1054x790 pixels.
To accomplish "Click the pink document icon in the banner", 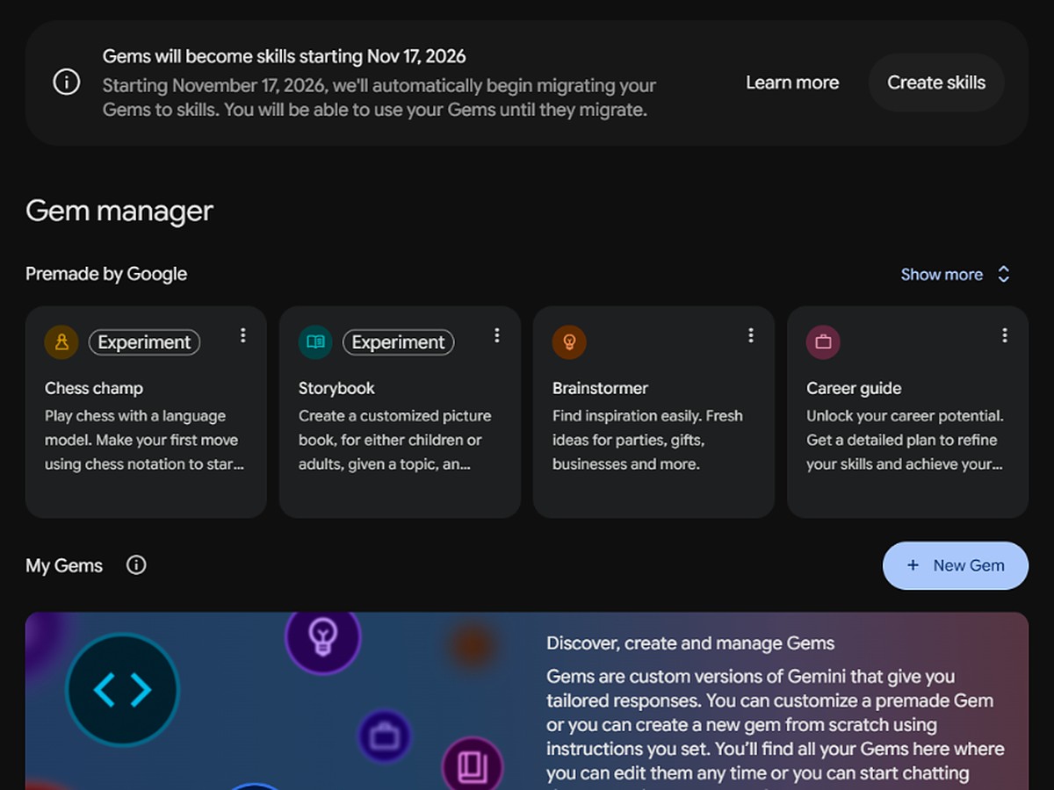I will [x=473, y=765].
